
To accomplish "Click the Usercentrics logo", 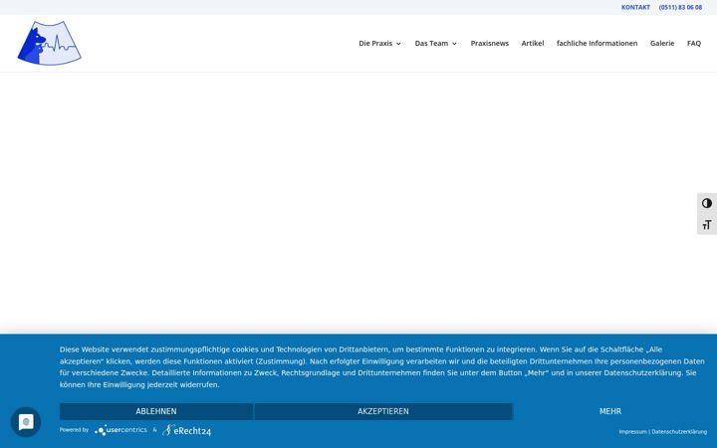I will point(120,430).
